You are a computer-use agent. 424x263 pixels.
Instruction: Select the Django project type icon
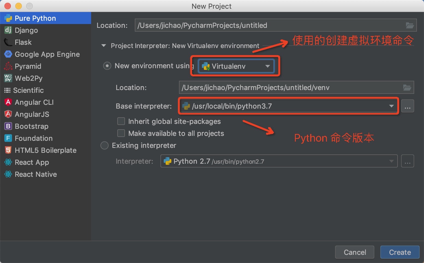[x=8, y=30]
